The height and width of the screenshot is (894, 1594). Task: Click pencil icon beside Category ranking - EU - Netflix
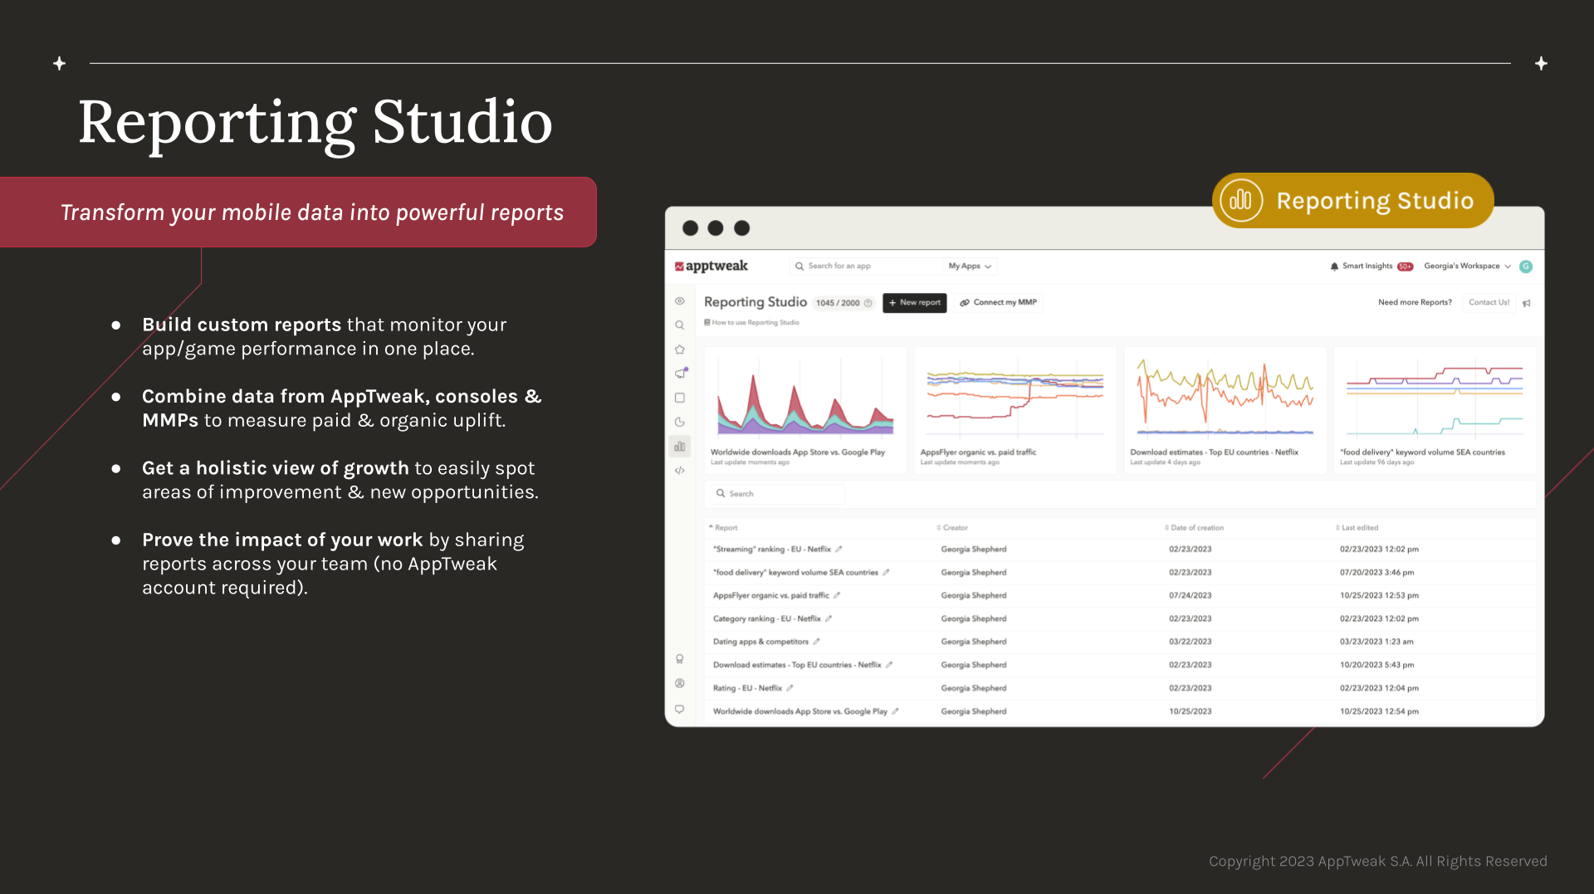829,619
